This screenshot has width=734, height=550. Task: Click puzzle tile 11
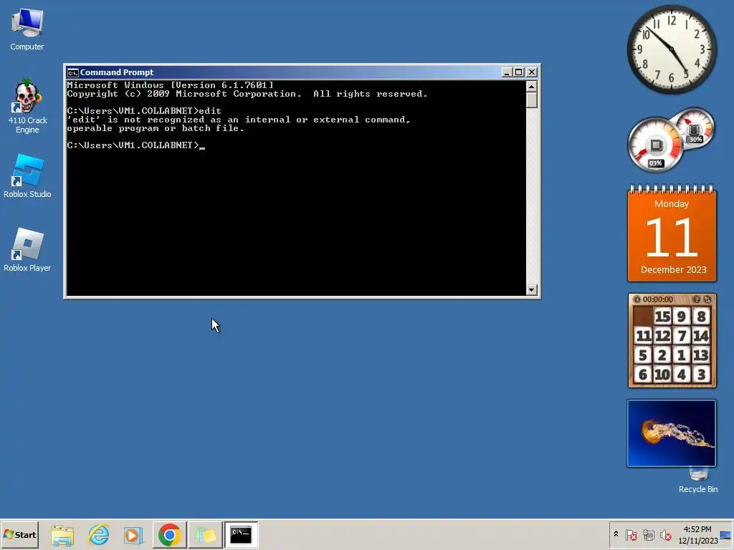point(643,335)
